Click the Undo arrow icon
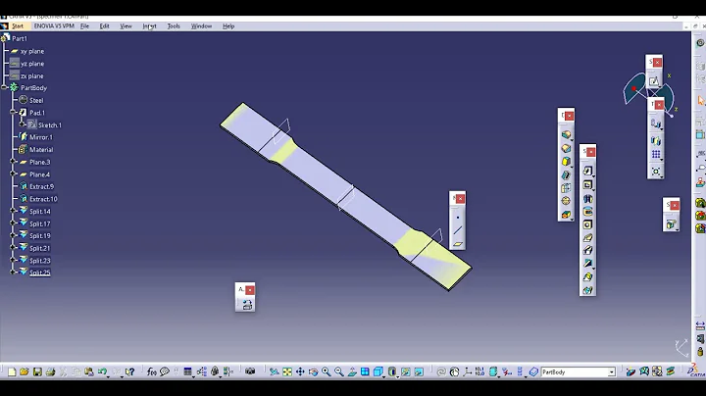Viewport: 706px width, 396px height. click(x=102, y=371)
